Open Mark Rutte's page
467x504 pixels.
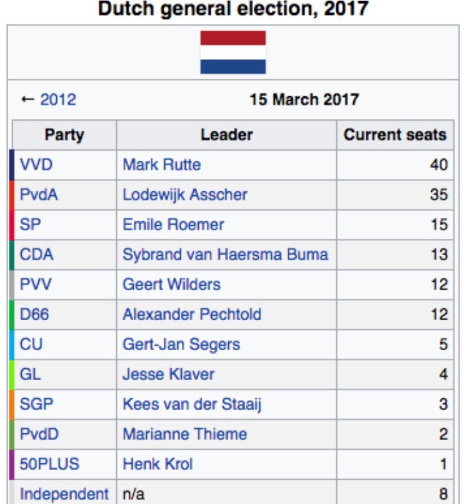pyautogui.click(x=162, y=164)
